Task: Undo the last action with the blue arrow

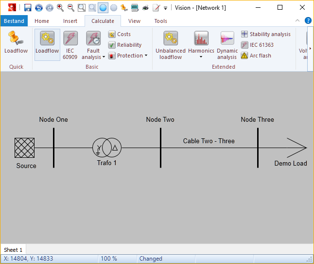Action: click(x=39, y=8)
